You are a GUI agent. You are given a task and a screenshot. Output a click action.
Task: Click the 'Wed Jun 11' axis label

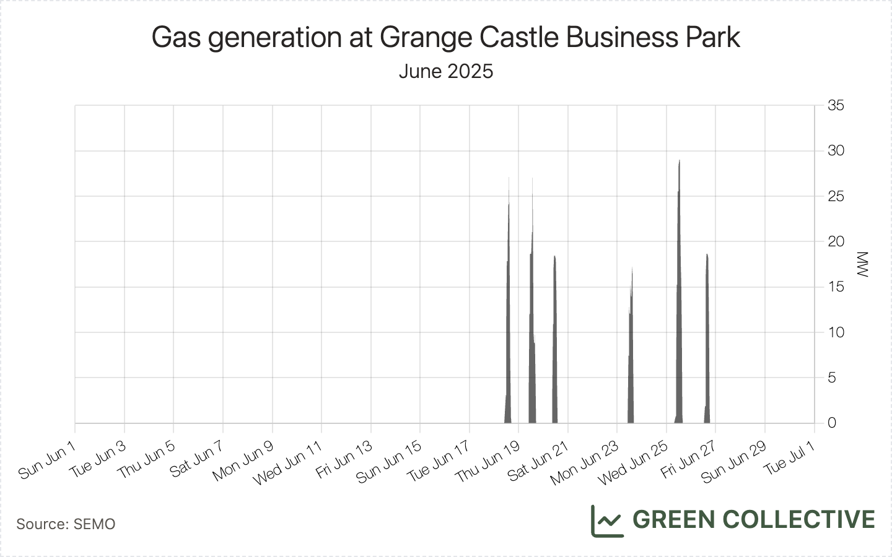click(288, 462)
